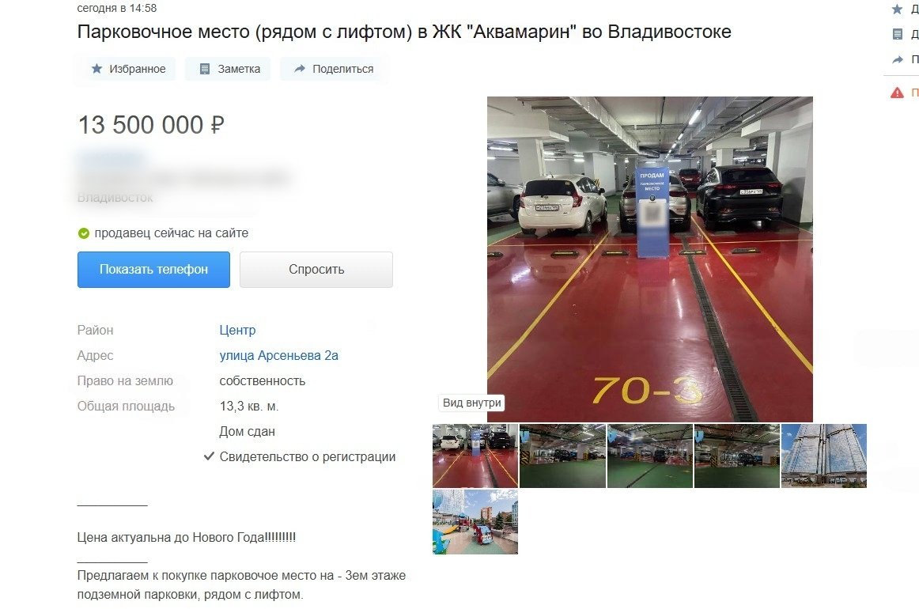Image resolution: width=919 pixels, height=609 pixels.
Task: Click the share arrow icon beside Поделиться
Action: pos(300,69)
